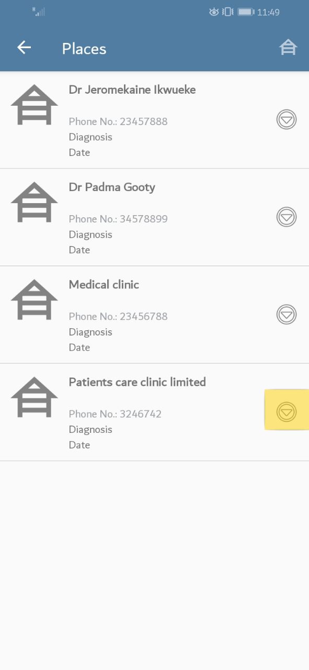This screenshot has height=670, width=309.
Task: Open dropdown arrow for Medical clinic
Action: (287, 315)
